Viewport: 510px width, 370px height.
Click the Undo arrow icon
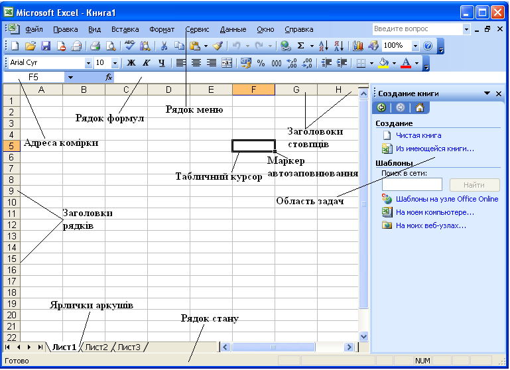[236, 46]
